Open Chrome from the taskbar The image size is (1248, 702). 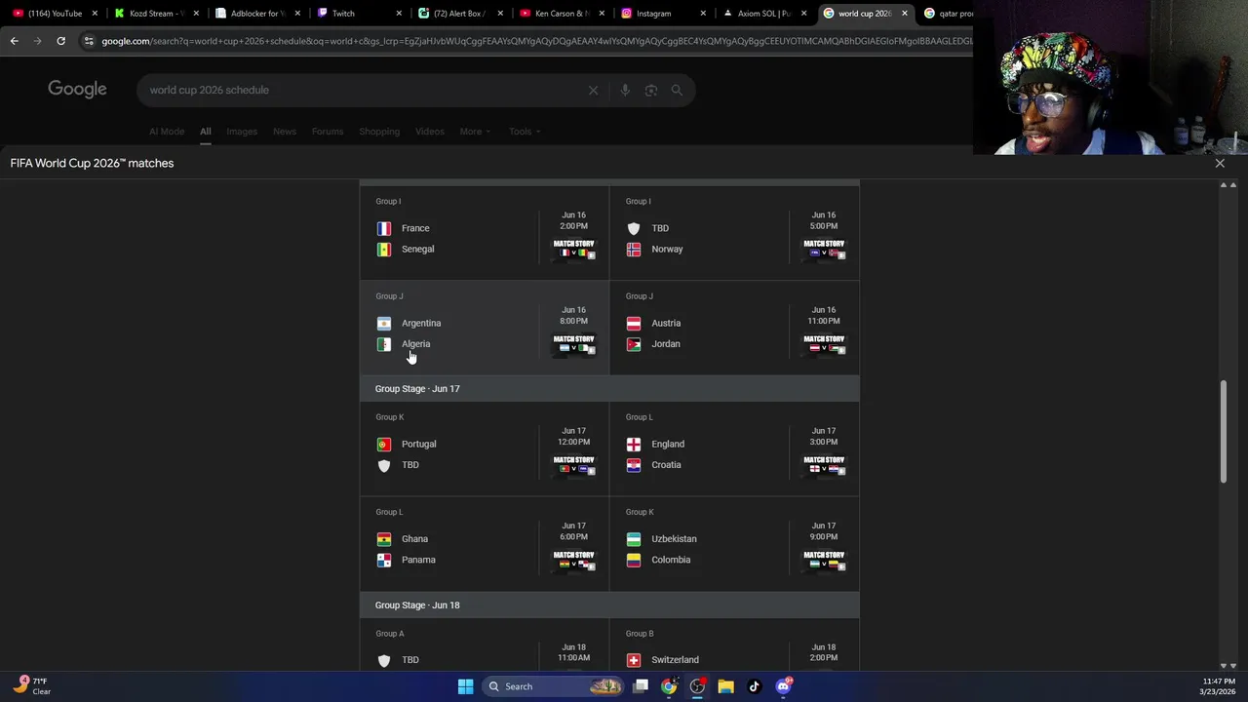click(669, 686)
